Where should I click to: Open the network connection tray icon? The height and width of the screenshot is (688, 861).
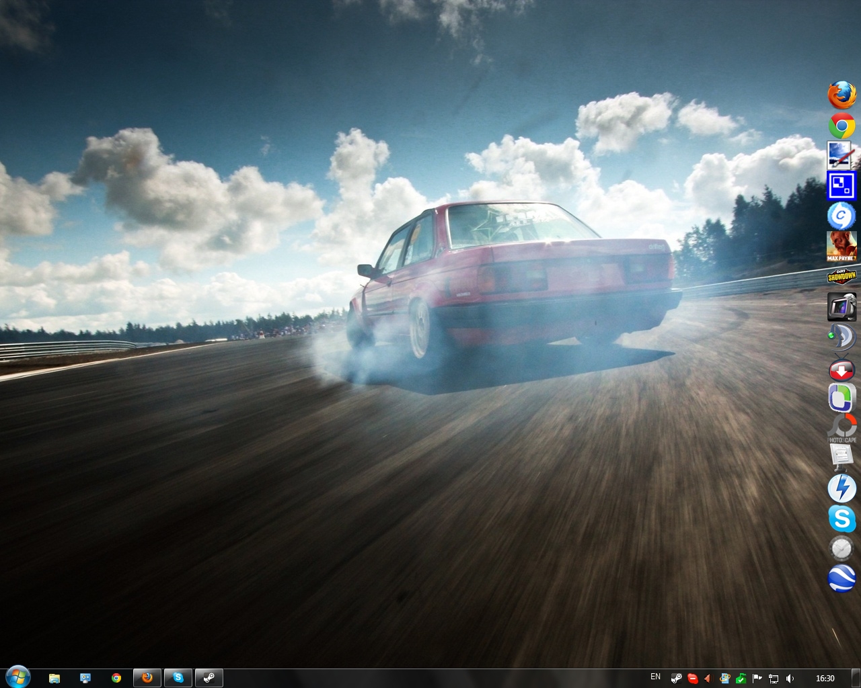pyautogui.click(x=774, y=679)
